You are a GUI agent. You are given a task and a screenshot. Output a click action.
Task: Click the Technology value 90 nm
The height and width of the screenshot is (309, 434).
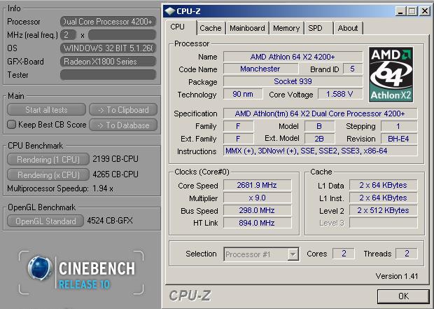pyautogui.click(x=243, y=94)
